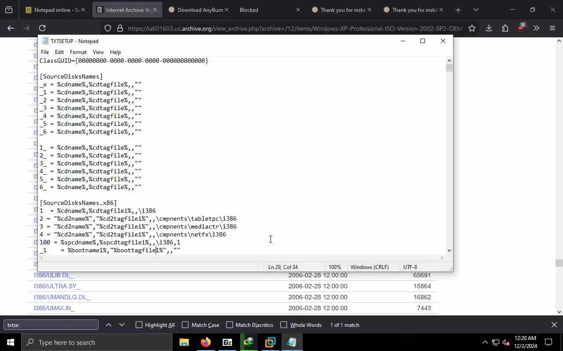This screenshot has height=351, width=563.
Task: Open the I386/UMANDLG.DL_ link
Action: pos(62,297)
